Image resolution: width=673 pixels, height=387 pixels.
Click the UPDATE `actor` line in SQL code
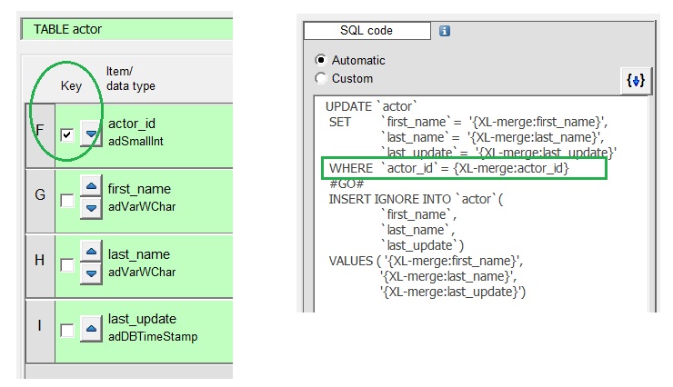point(371,106)
